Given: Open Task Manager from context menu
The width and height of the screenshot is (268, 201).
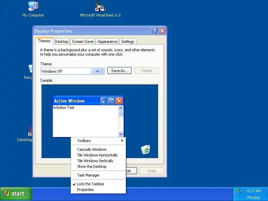Looking at the screenshot, I should [x=98, y=175].
